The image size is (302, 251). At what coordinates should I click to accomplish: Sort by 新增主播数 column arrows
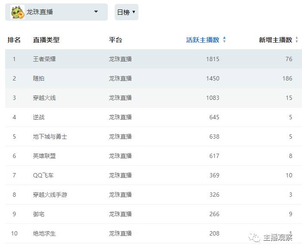tap(297, 40)
